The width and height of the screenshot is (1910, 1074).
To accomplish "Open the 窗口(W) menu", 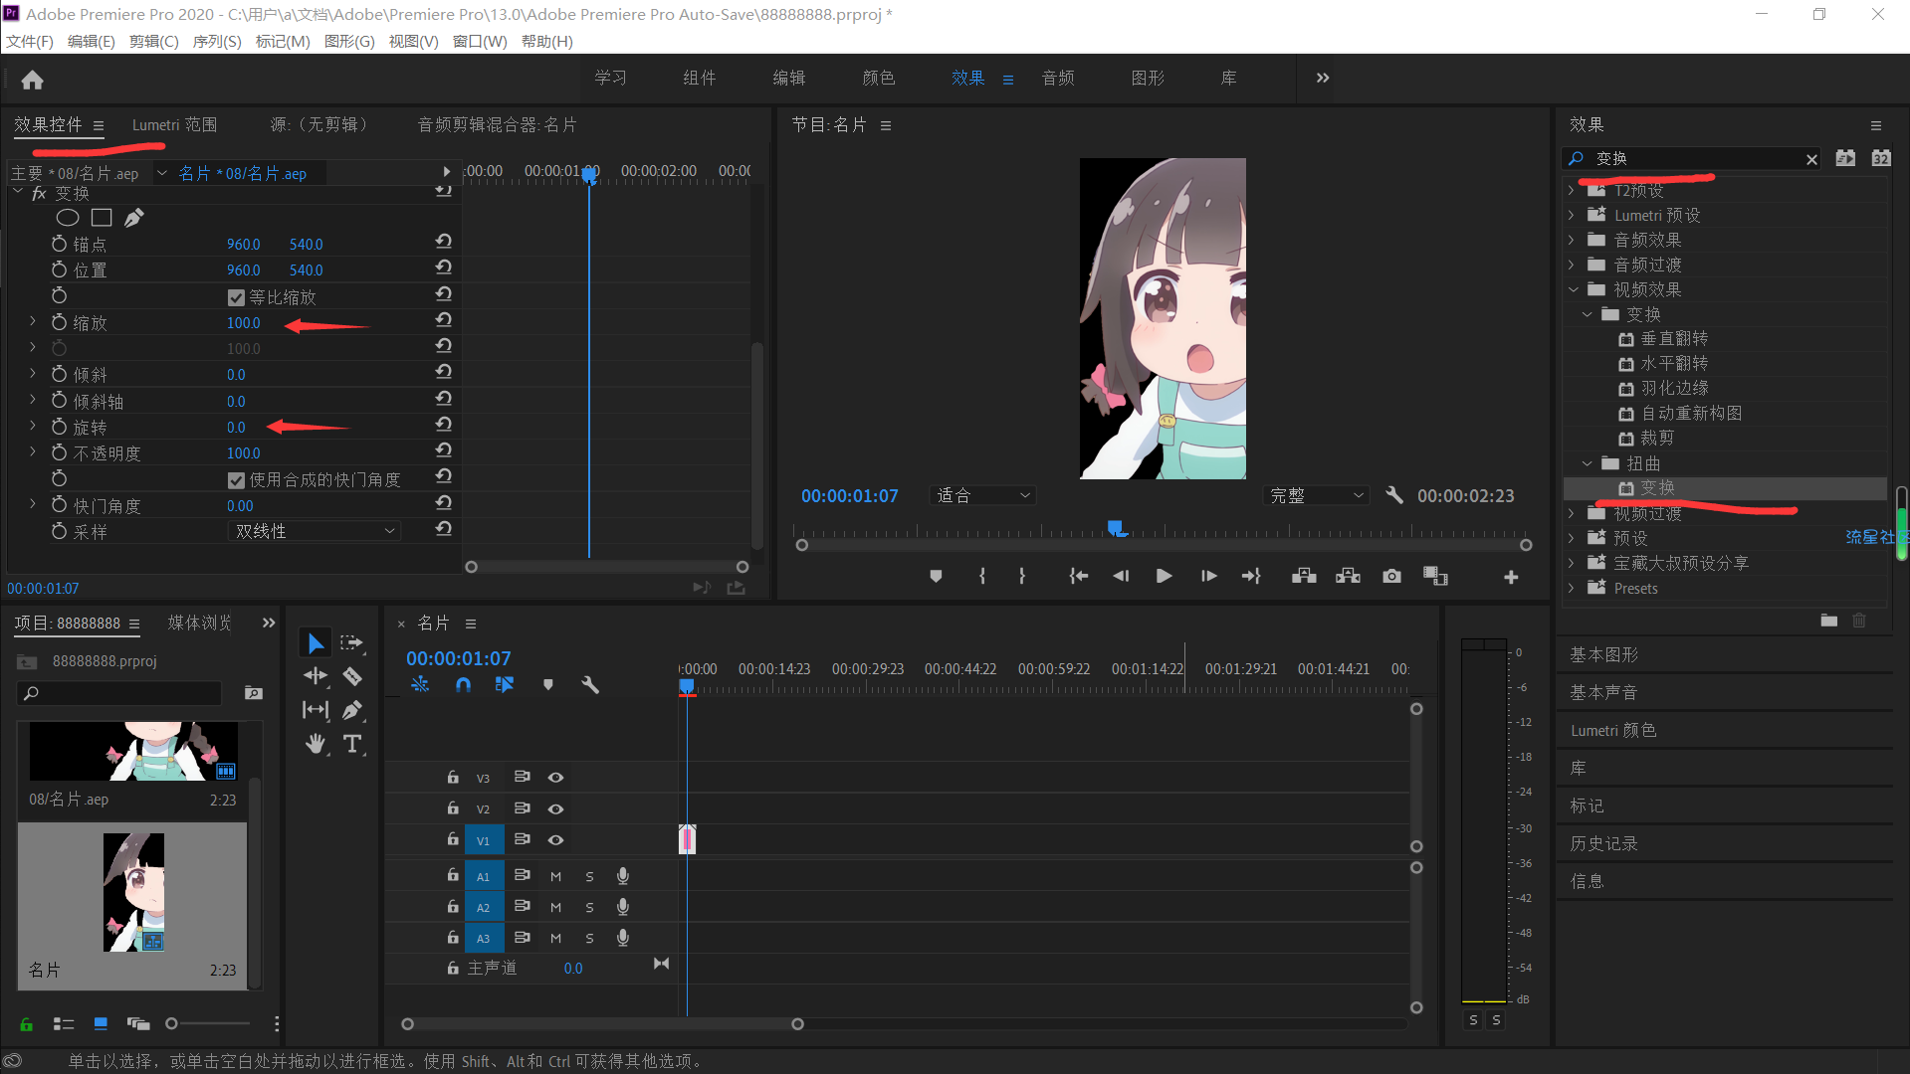I will 480,41.
